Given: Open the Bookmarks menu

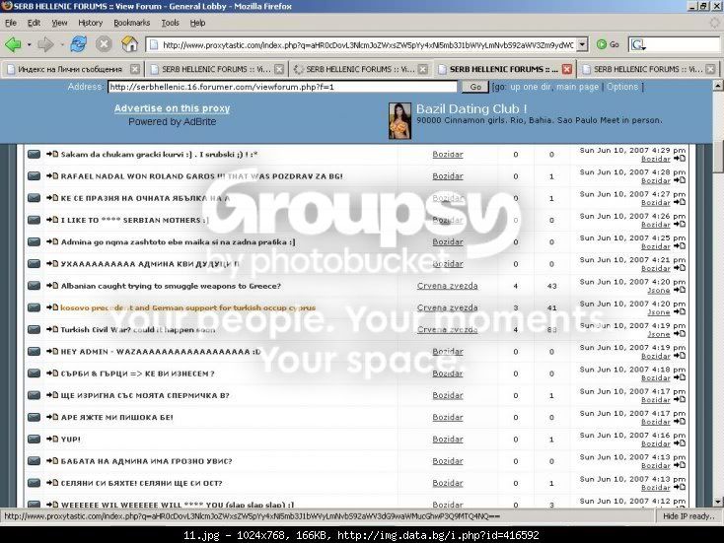Looking at the screenshot, I should [131, 23].
